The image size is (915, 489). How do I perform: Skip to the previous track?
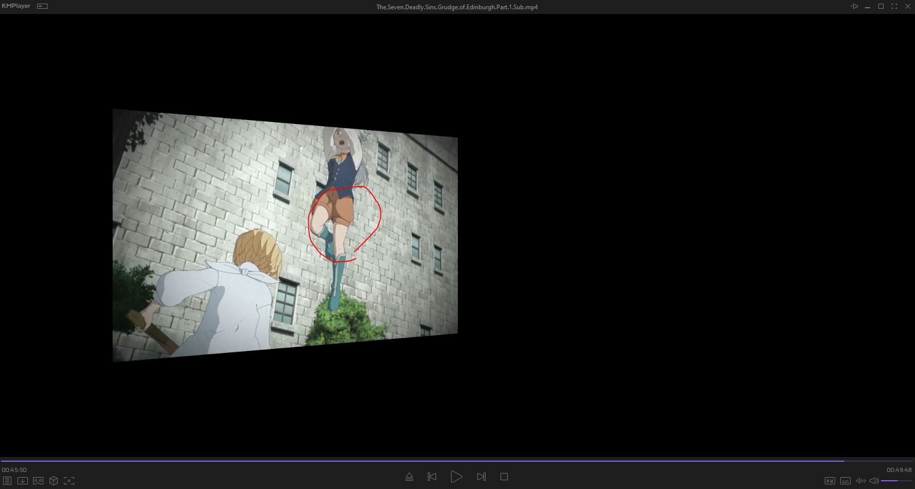click(x=432, y=477)
